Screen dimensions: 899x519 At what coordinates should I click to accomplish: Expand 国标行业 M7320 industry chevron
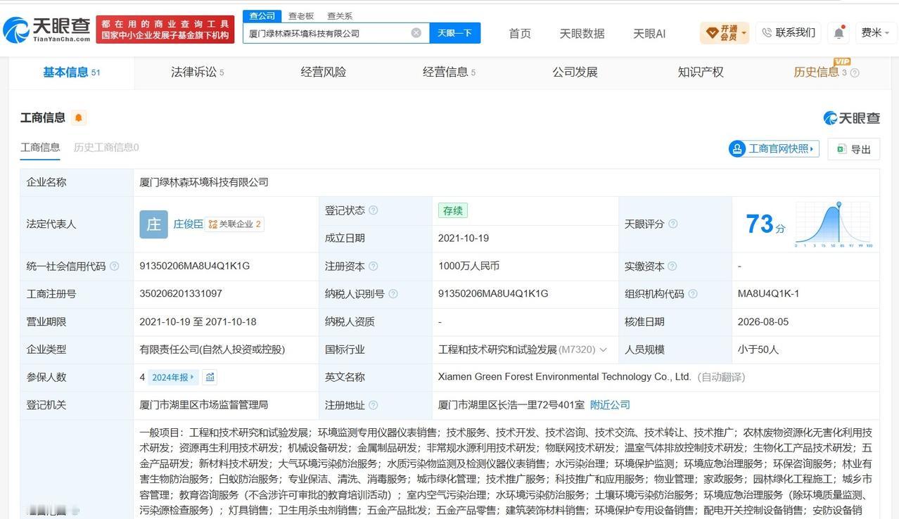click(603, 350)
